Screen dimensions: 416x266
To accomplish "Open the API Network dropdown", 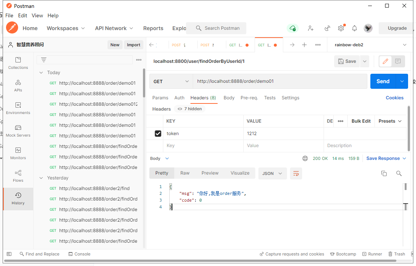I will coord(114,28).
